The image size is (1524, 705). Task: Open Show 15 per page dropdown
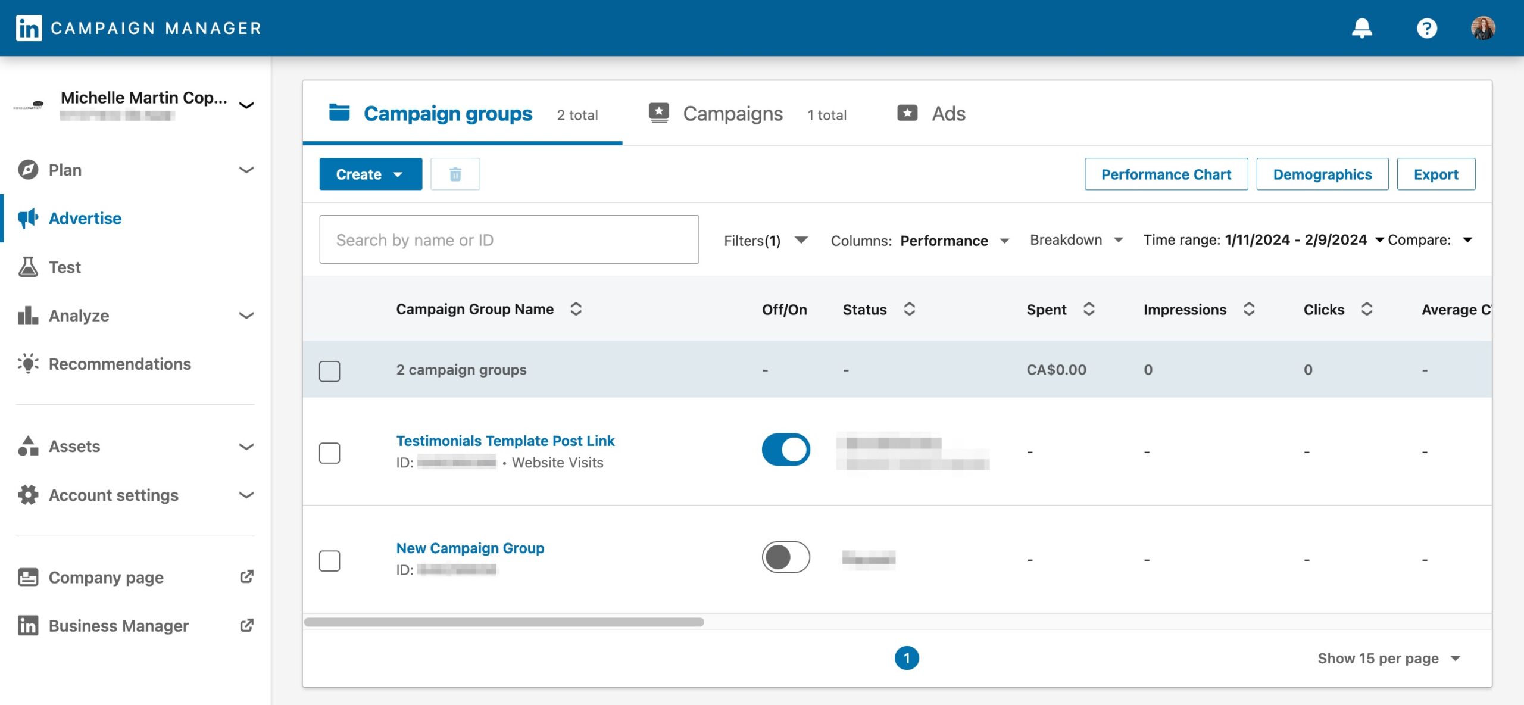click(x=1389, y=658)
